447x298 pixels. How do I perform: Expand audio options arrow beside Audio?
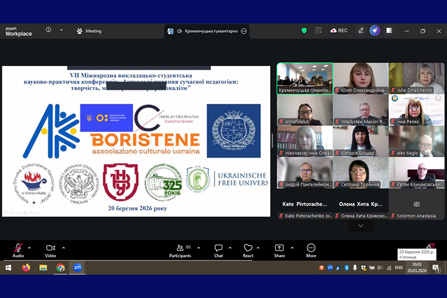pyautogui.click(x=30, y=247)
